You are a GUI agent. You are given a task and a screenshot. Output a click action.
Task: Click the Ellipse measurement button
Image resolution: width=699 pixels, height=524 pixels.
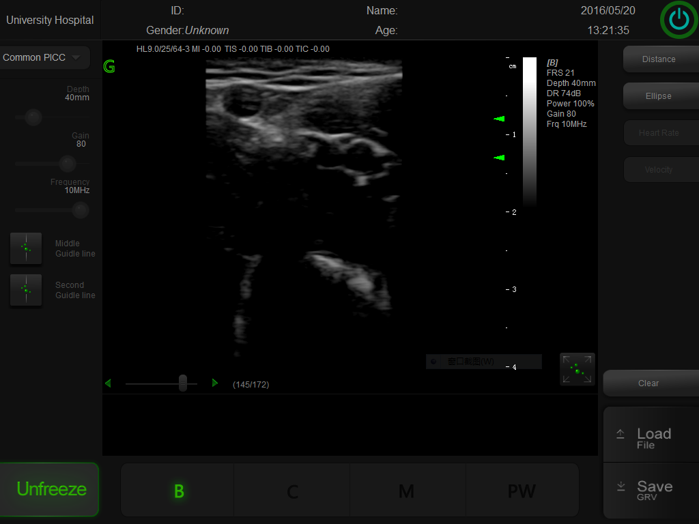(659, 96)
